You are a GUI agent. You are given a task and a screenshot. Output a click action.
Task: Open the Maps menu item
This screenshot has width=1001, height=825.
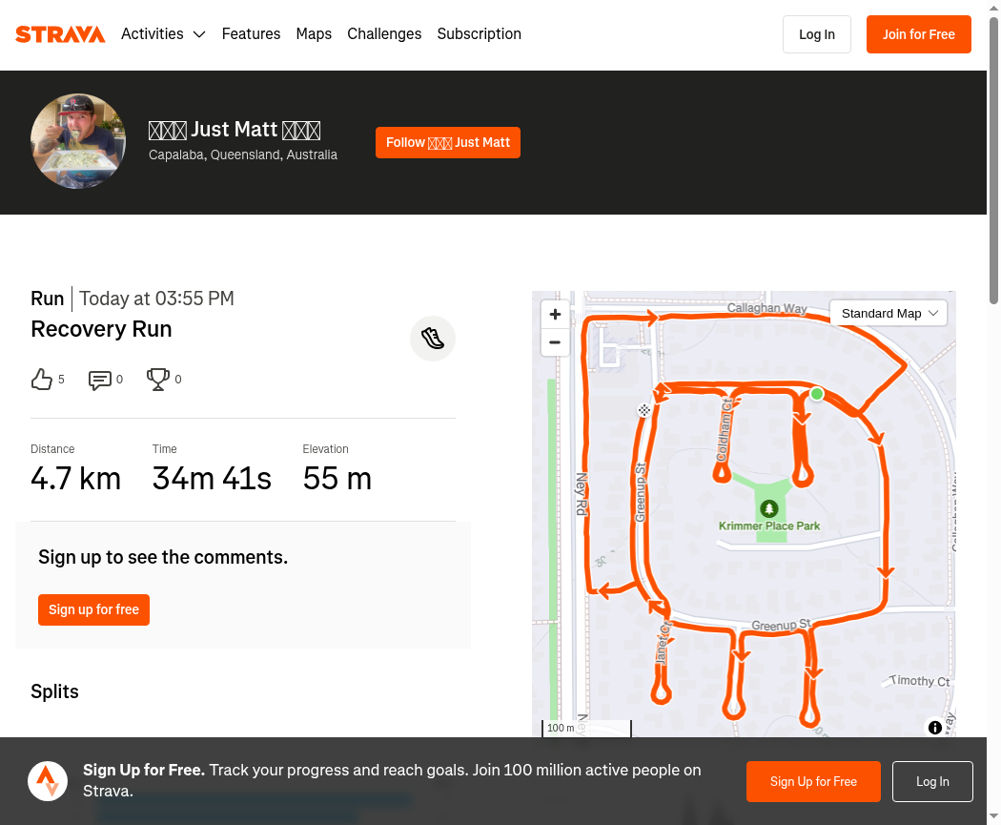point(314,33)
